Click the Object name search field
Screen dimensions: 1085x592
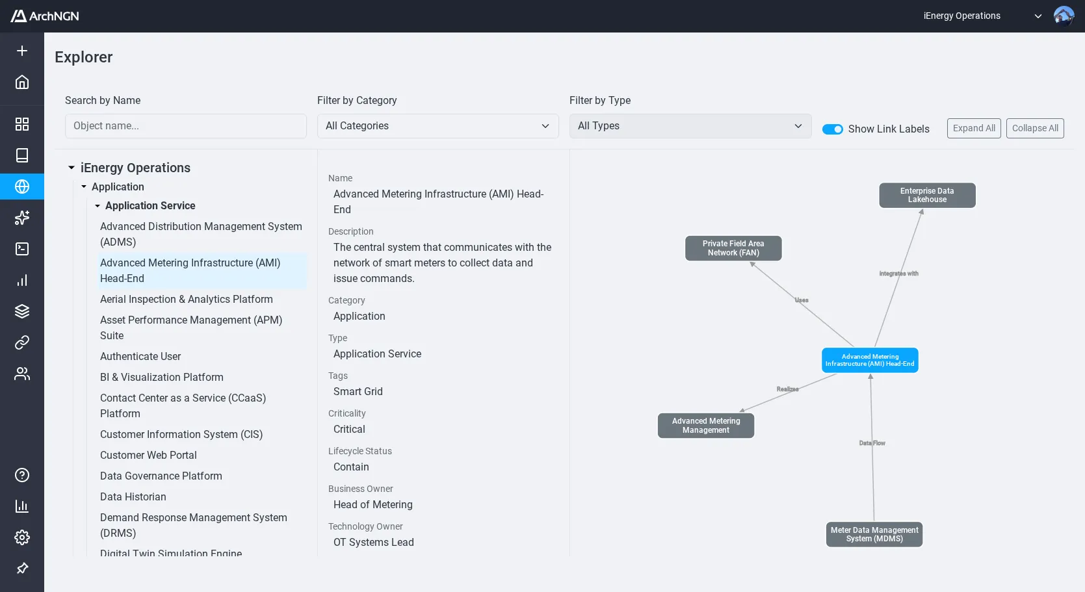tap(185, 125)
